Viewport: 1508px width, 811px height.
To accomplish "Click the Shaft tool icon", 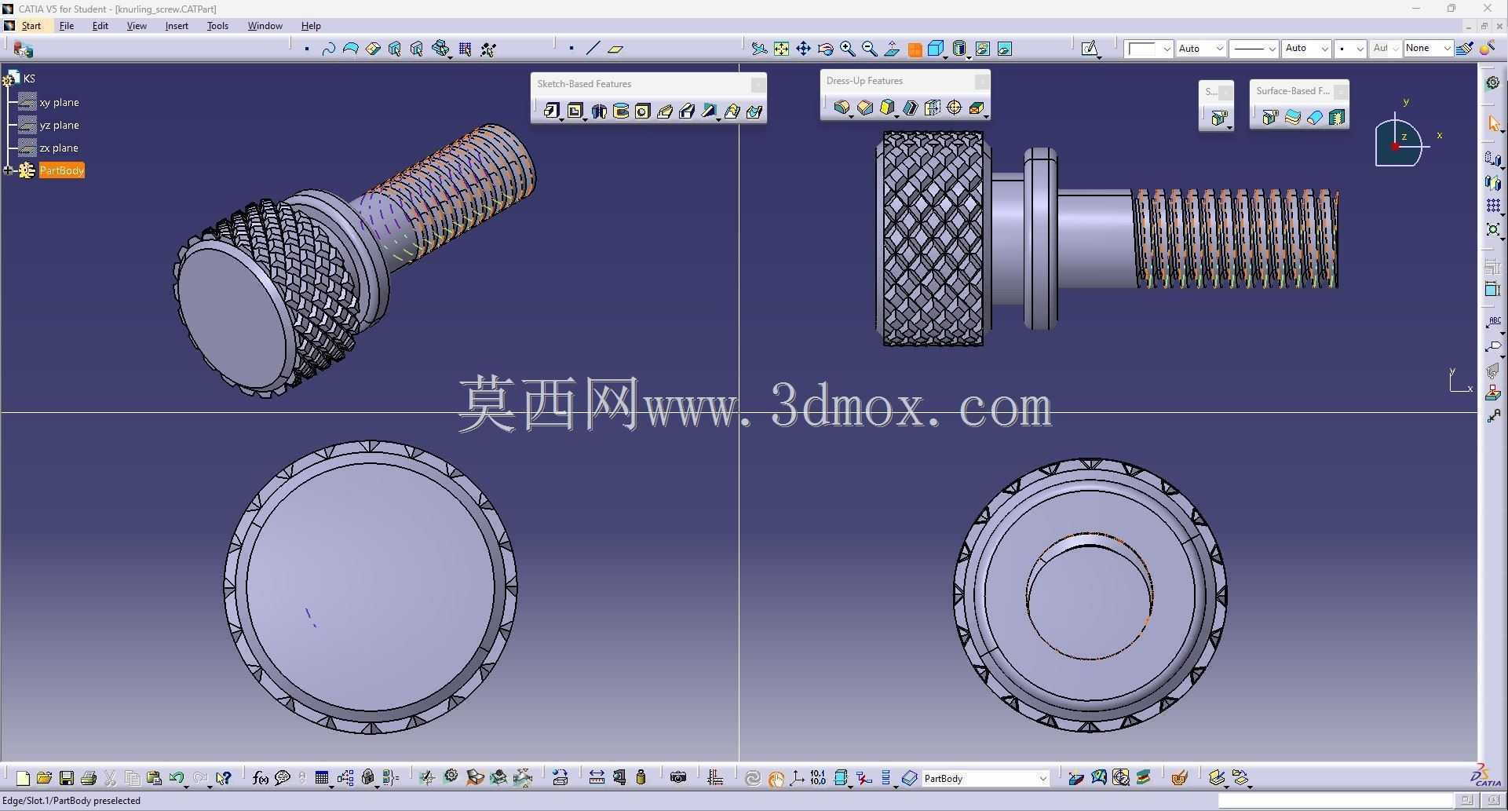I will 599,111.
